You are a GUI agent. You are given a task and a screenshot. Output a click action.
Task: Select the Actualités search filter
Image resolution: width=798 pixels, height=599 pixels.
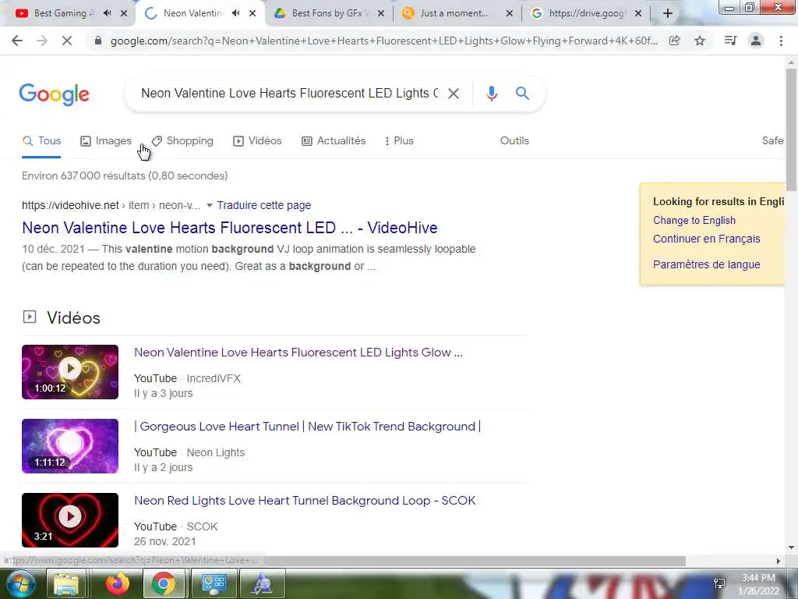(x=334, y=141)
